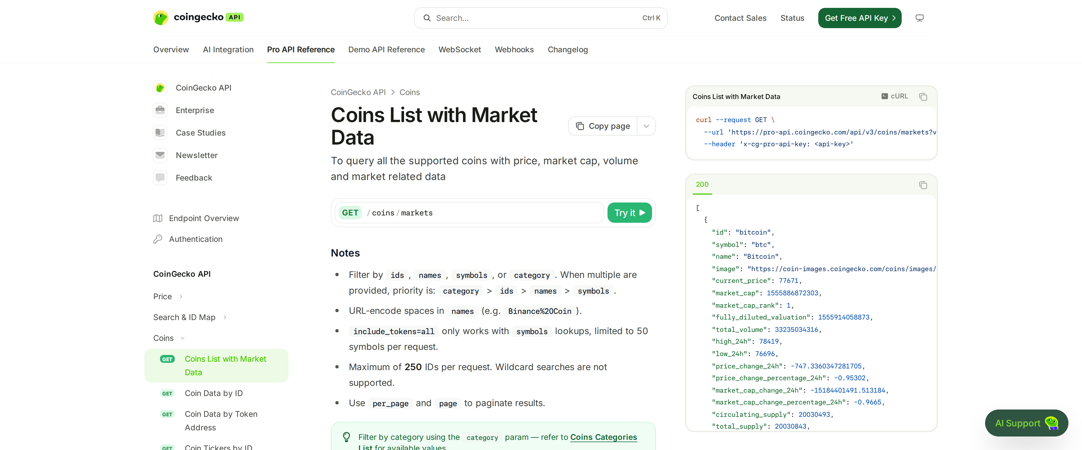Screen dimensions: 1082x450
Task: Open the Case Studies sidebar link
Action: point(200,132)
